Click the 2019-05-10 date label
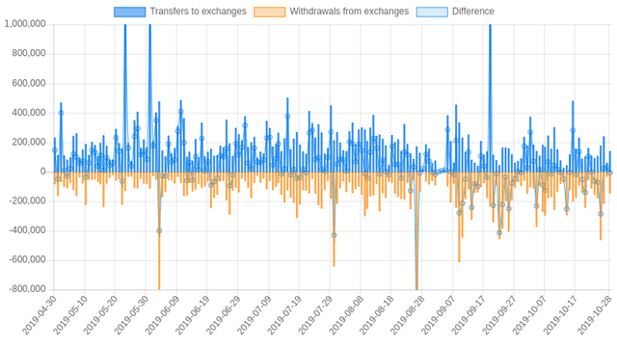 click(69, 316)
